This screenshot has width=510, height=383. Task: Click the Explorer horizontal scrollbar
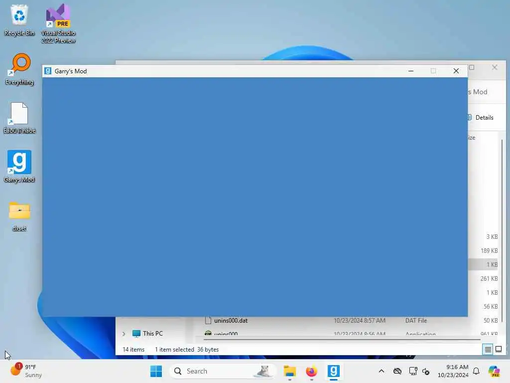(342, 340)
